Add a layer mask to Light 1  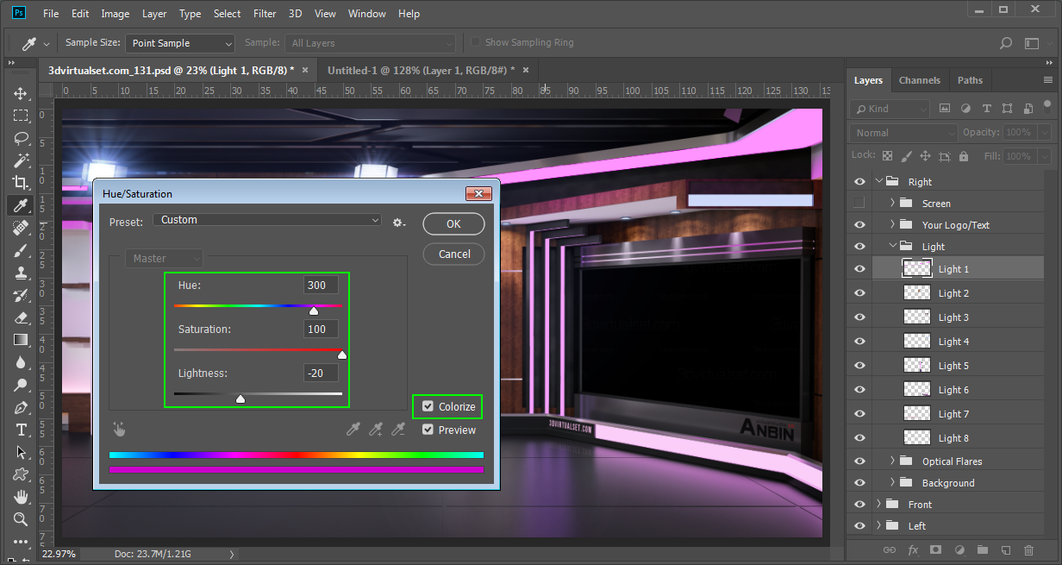pyautogui.click(x=935, y=549)
